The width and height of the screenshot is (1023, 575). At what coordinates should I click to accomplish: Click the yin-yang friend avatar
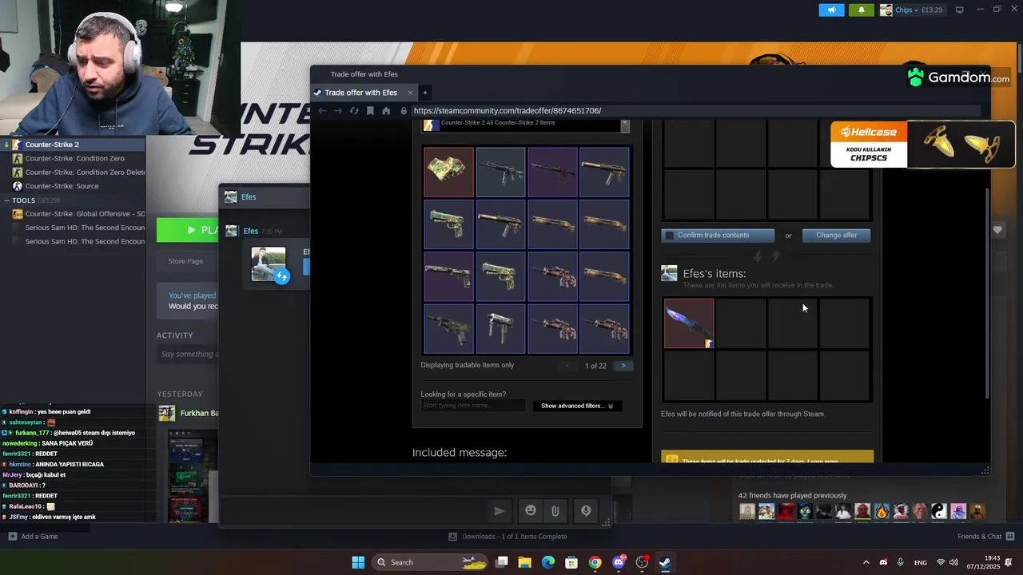tap(939, 511)
